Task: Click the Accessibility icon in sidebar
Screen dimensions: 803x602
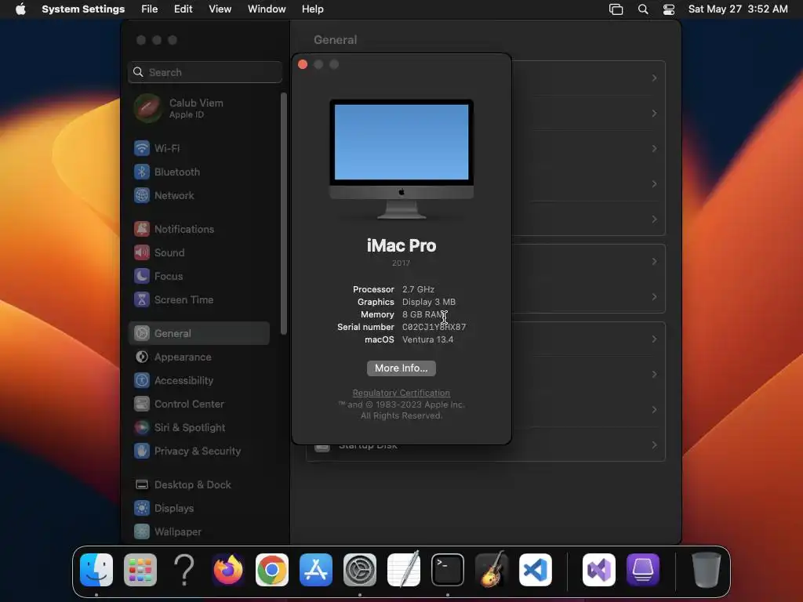Action: pos(142,381)
